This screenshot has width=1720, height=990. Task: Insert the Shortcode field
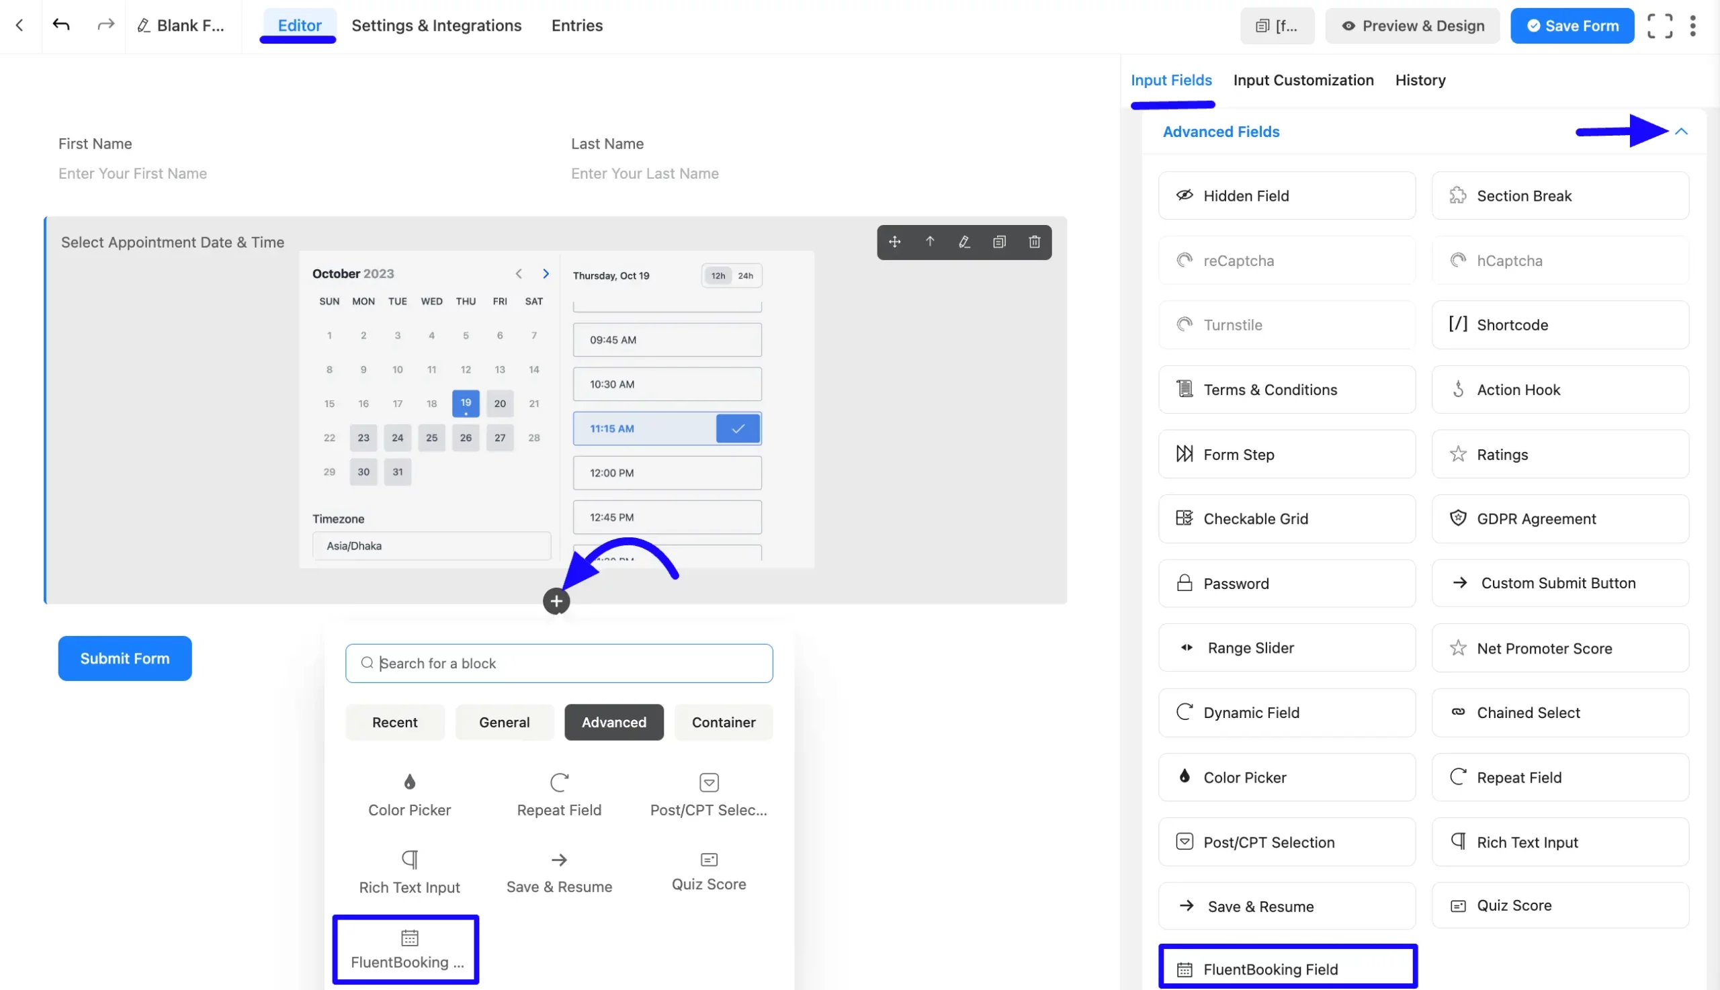pyautogui.click(x=1560, y=325)
